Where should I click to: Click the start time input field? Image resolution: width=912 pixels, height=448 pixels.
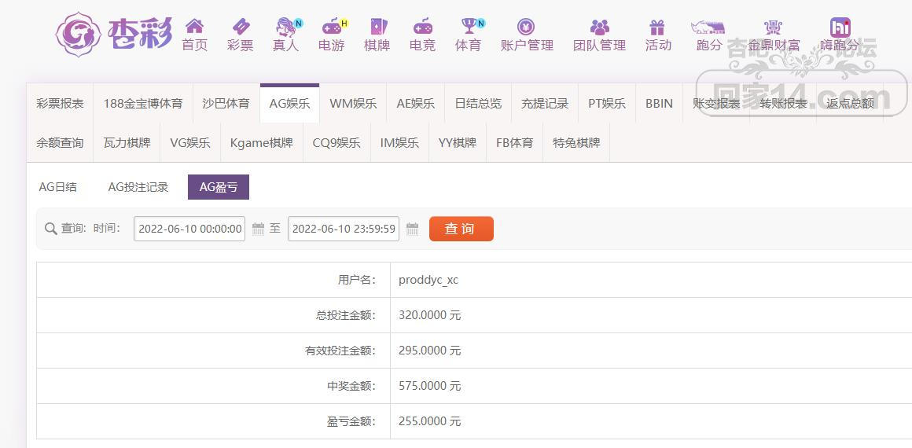click(189, 229)
